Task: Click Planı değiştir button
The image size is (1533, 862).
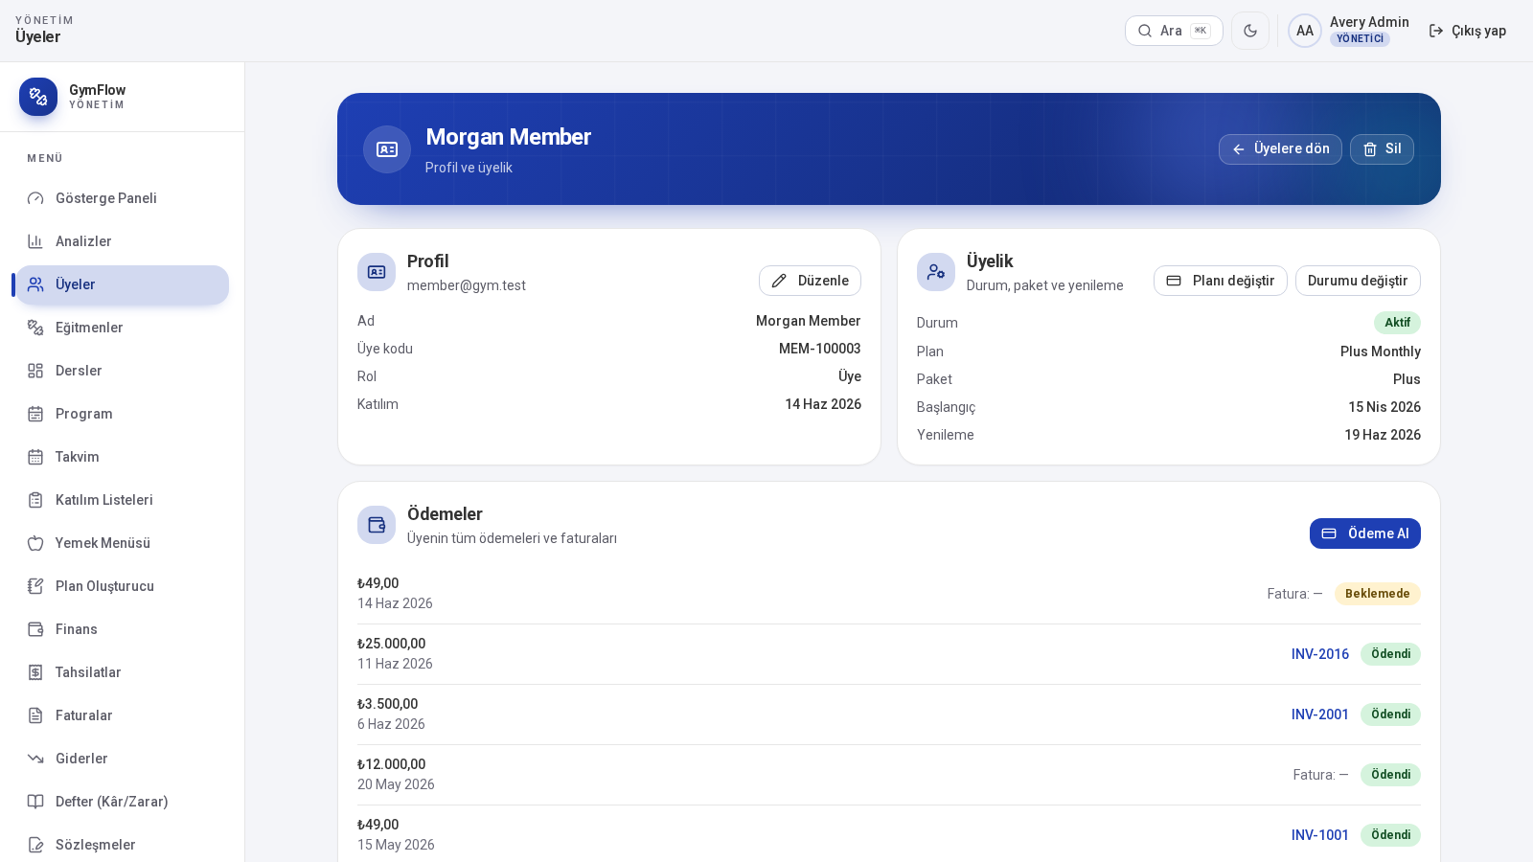Action: 1221,281
